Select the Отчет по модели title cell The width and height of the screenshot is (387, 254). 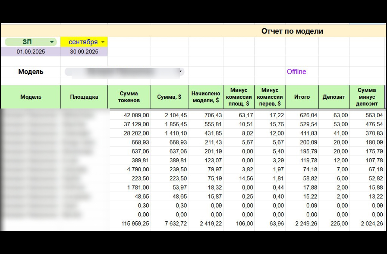coord(292,31)
